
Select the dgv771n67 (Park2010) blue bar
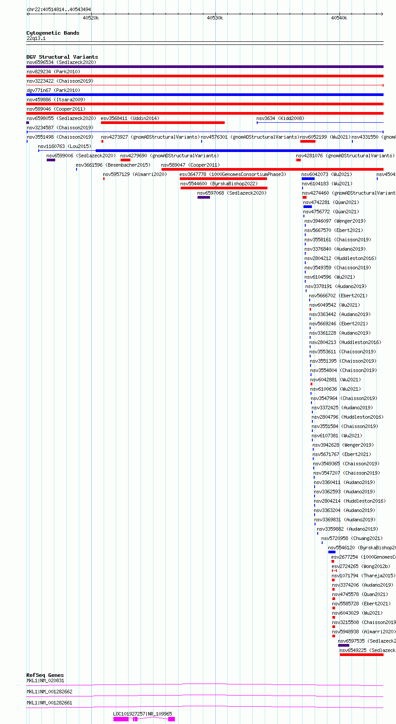pos(205,95)
